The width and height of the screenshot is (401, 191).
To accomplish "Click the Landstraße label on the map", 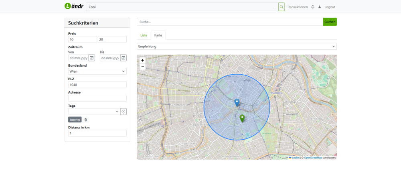I will tap(290, 102).
